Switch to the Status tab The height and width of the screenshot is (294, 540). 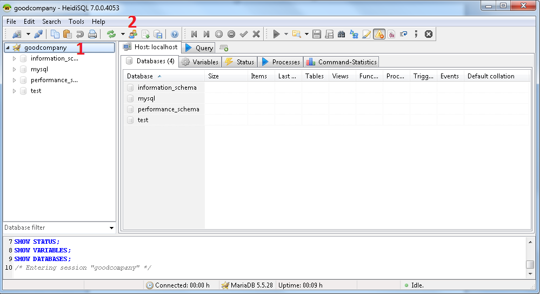click(x=239, y=62)
